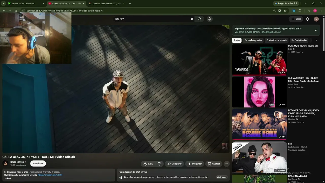Expand the Siguiente mix playlist chevron
This screenshot has width=325, height=183.
pyautogui.click(x=316, y=30)
